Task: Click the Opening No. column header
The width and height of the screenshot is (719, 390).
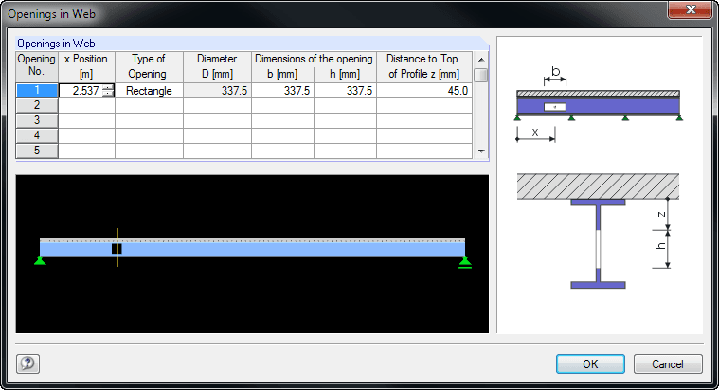Action: [37, 66]
